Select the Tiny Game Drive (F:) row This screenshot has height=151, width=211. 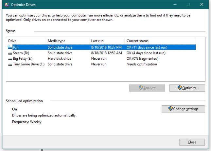coord(102,64)
